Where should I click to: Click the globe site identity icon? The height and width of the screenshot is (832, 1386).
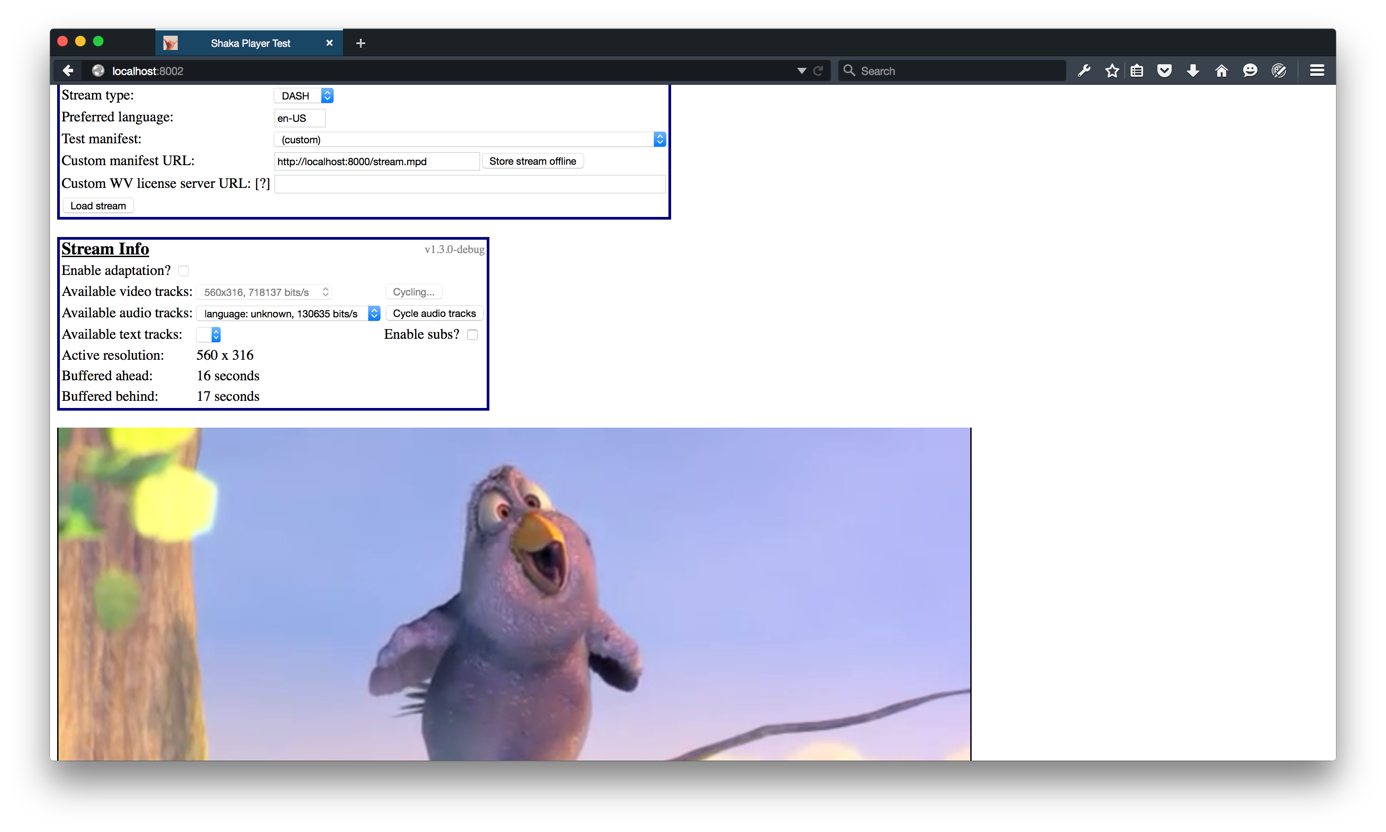98,71
